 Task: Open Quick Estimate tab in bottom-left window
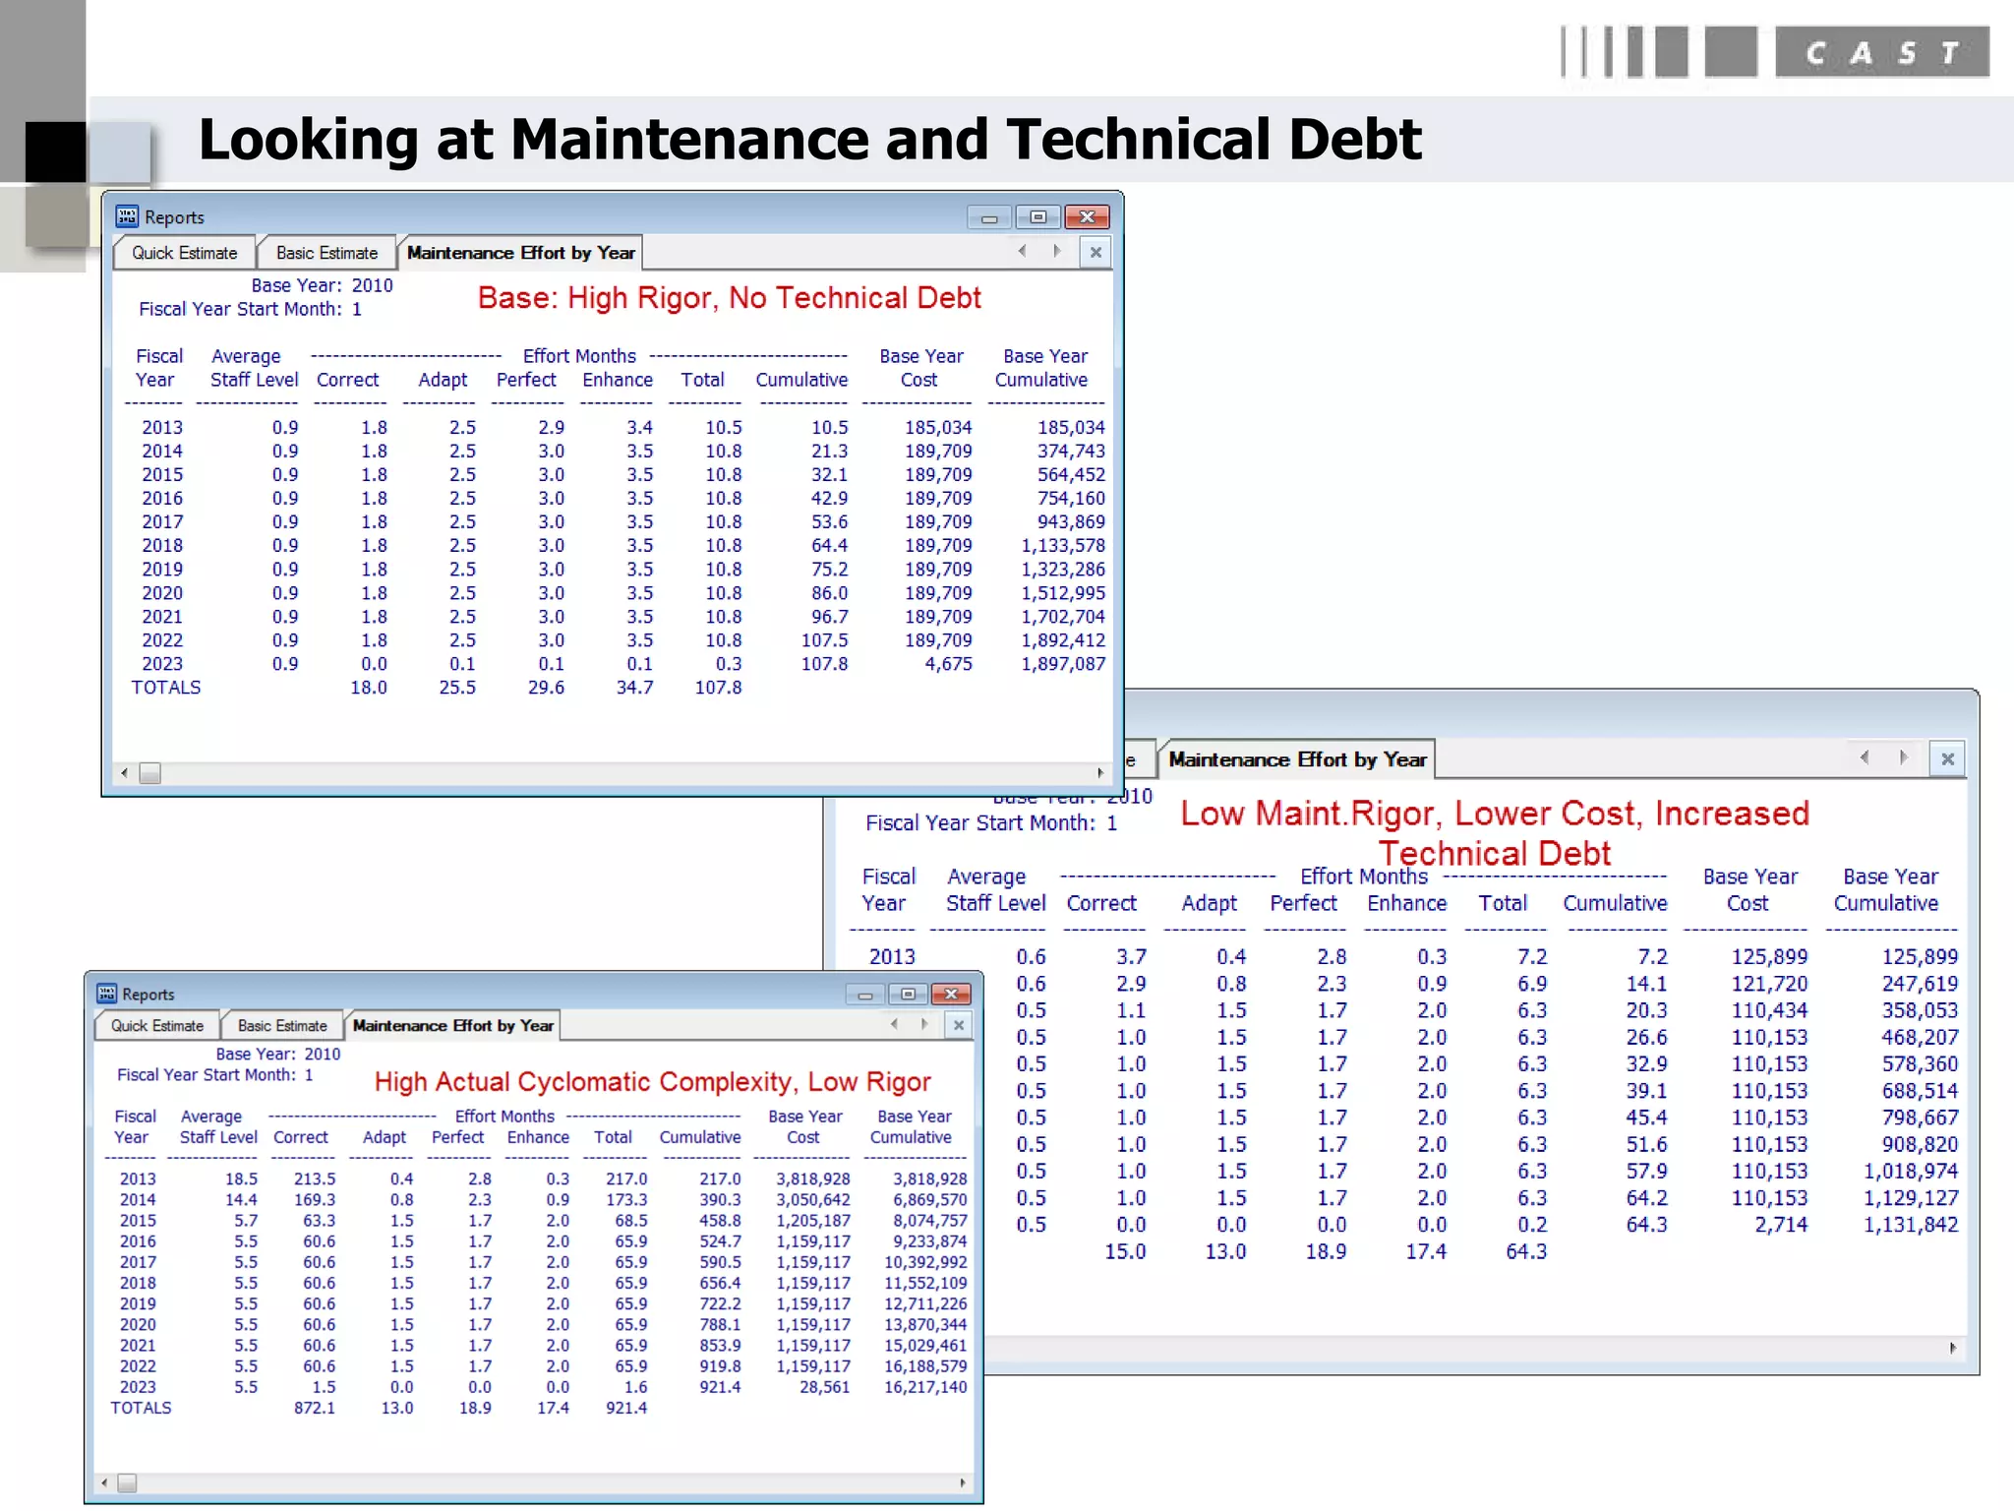(x=157, y=1025)
